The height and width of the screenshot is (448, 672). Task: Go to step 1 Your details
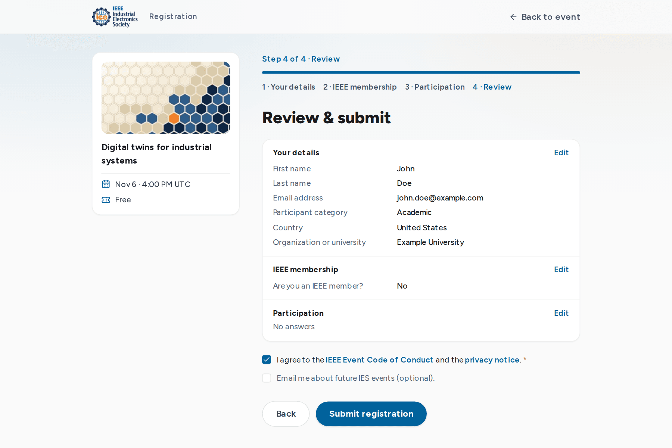[289, 87]
